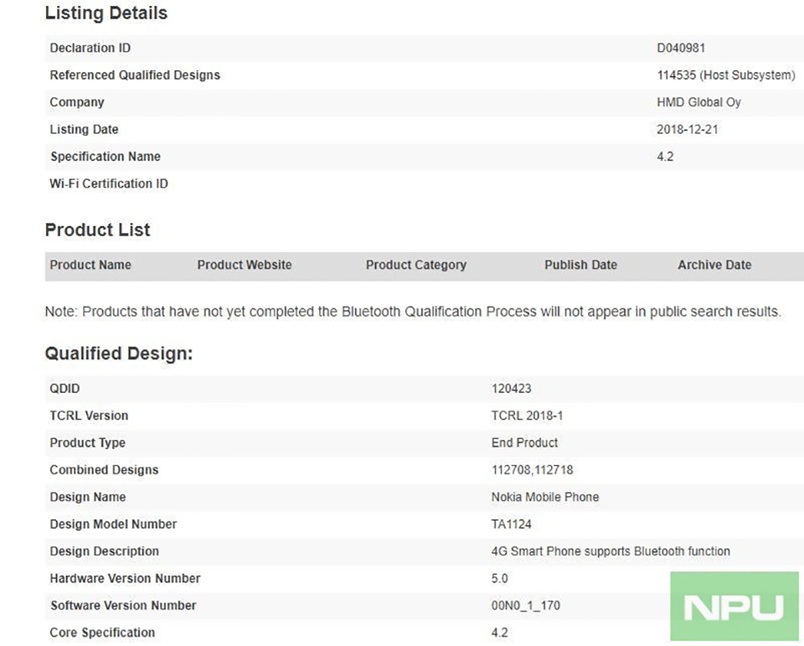Select the value TCRL 2018-1

click(527, 416)
